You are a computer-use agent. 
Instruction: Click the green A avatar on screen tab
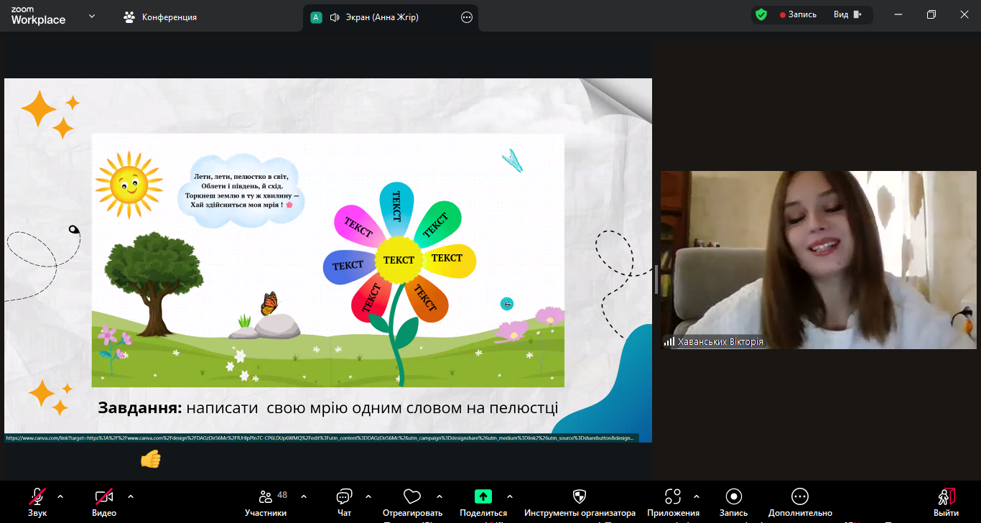tap(316, 17)
